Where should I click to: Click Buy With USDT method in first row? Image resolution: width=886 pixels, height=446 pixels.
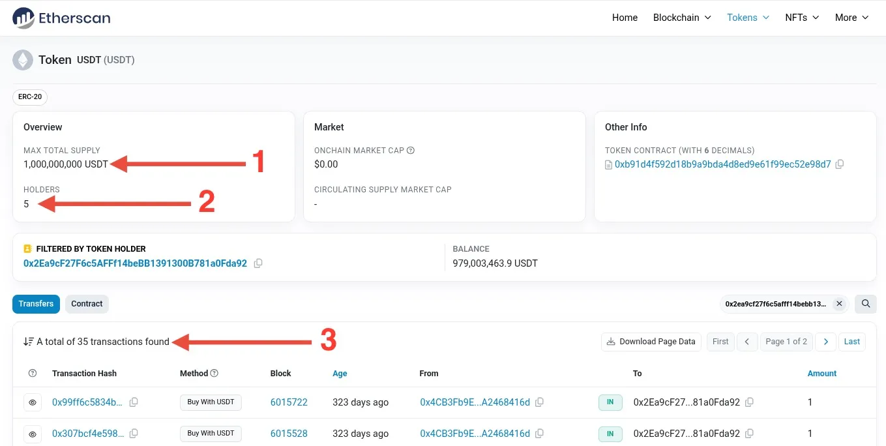(x=211, y=402)
